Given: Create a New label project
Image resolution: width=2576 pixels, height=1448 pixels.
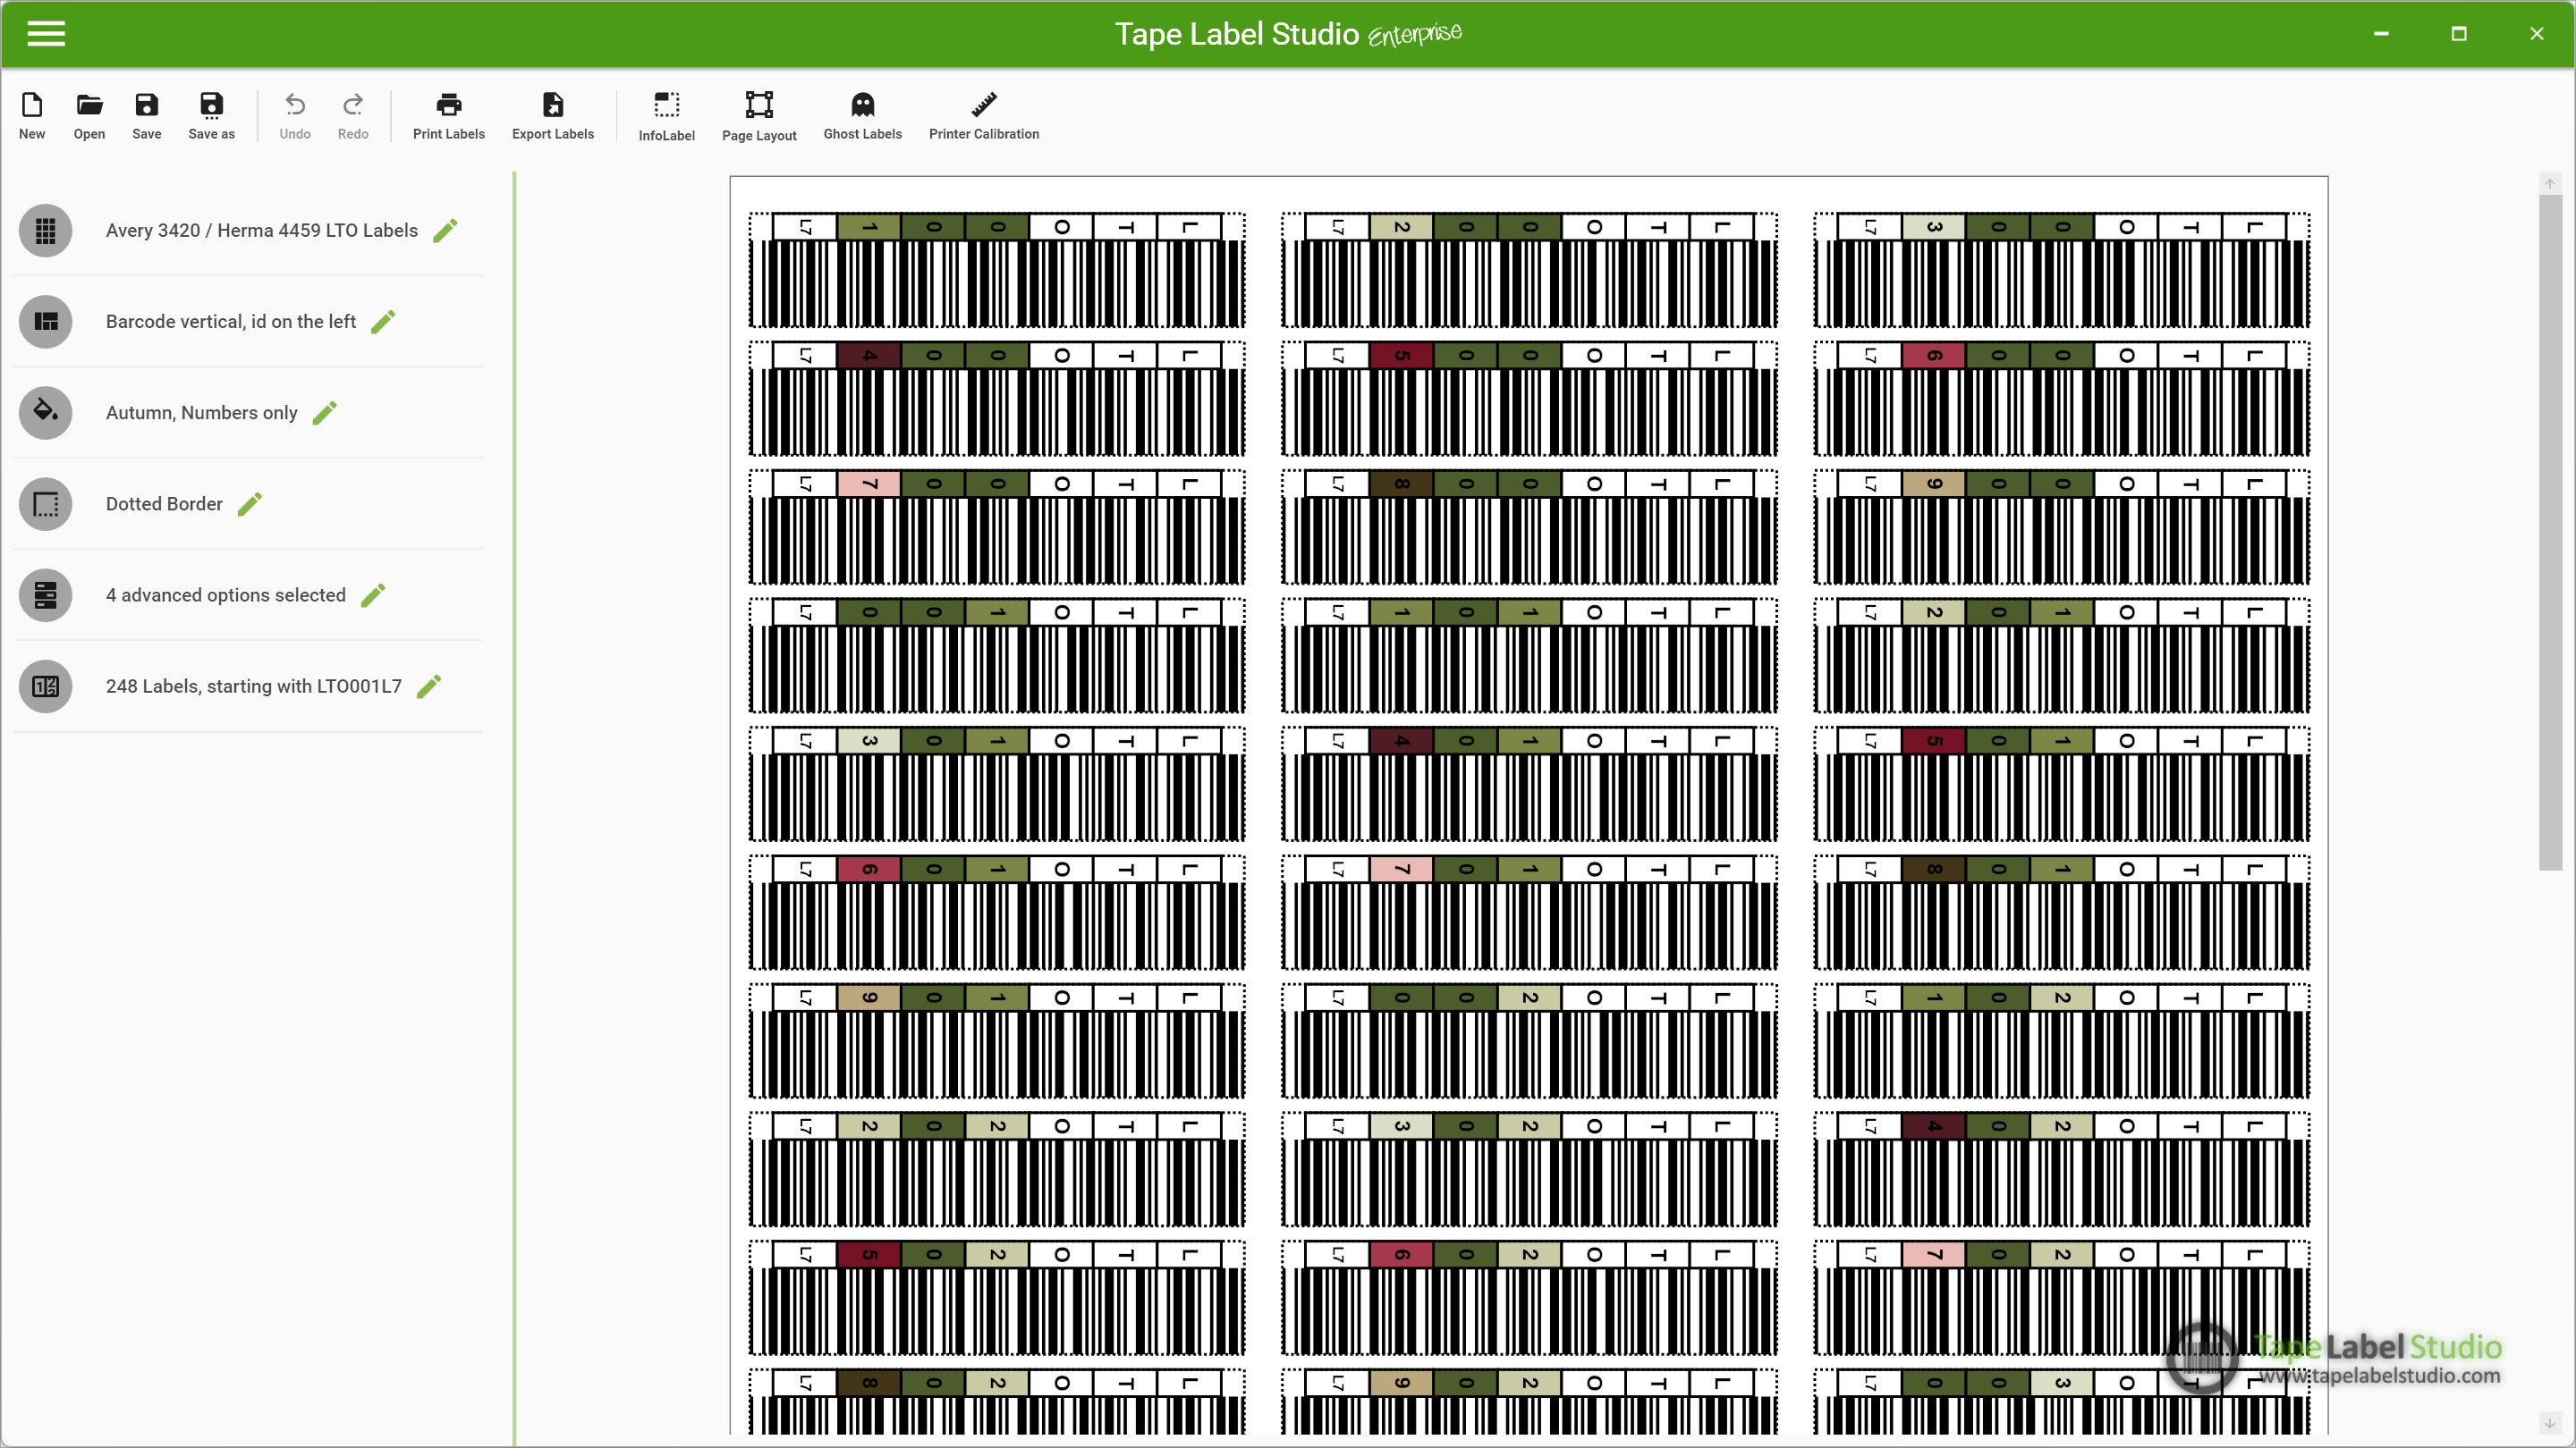Looking at the screenshot, I should [32, 115].
